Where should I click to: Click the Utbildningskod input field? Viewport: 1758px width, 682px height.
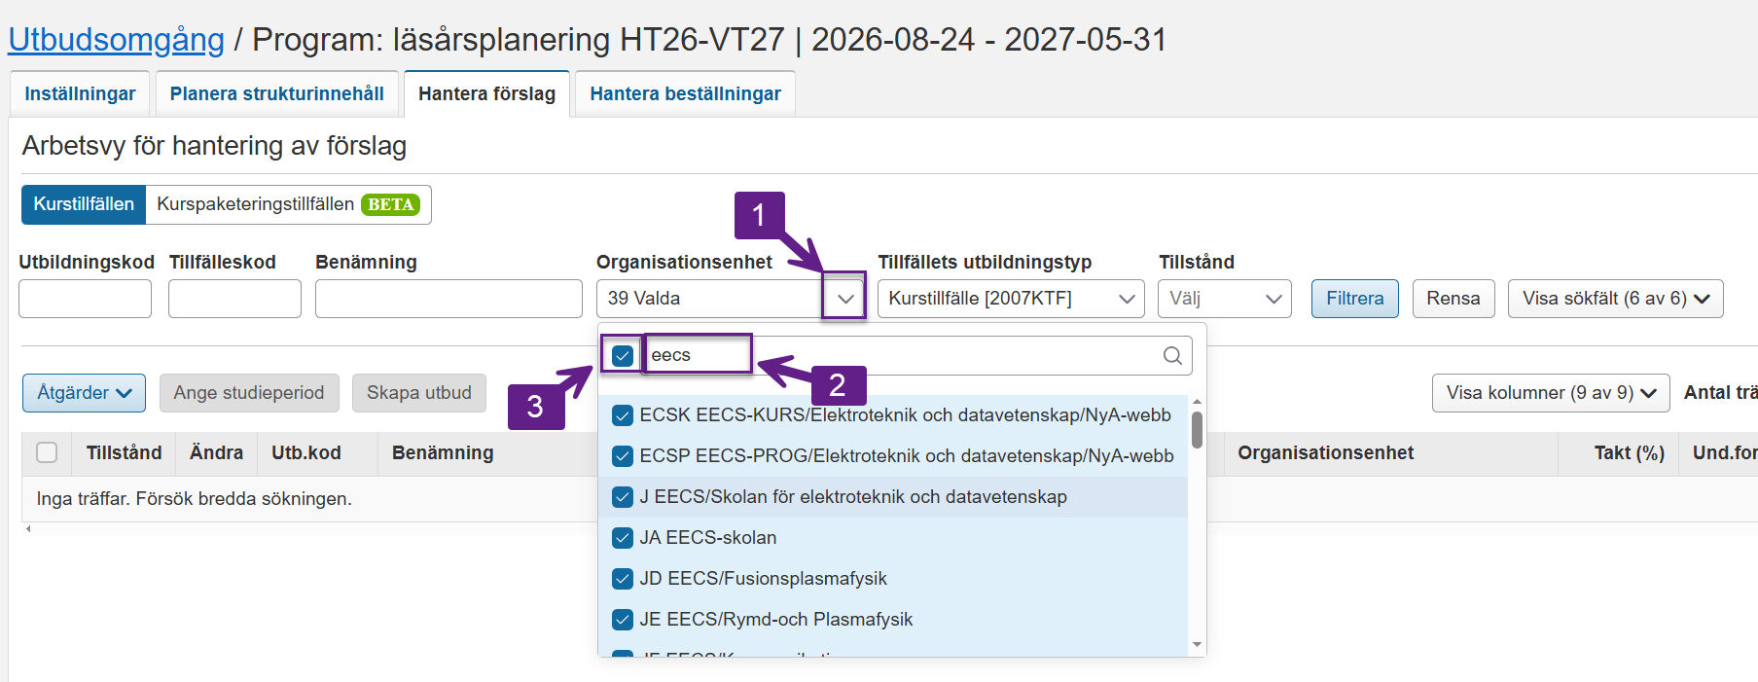coord(85,299)
